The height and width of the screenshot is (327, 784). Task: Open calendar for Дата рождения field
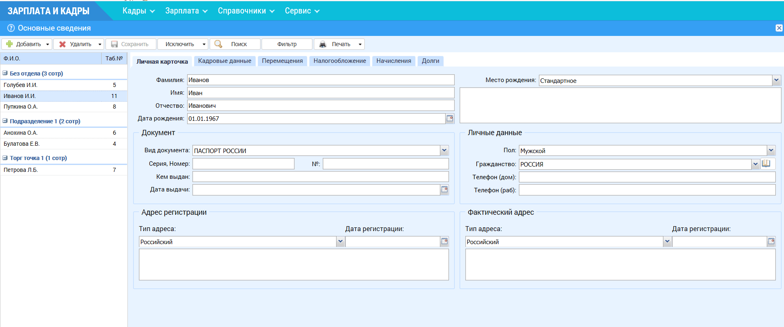coord(450,118)
